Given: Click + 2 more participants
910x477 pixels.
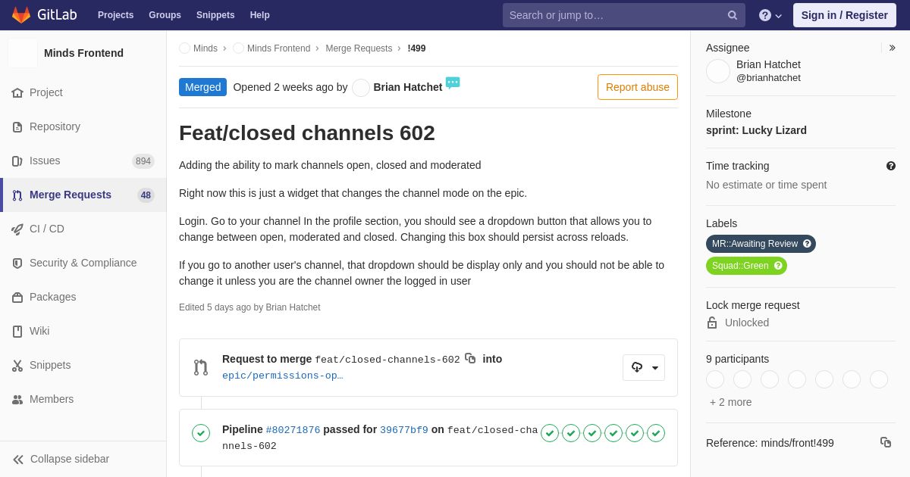Looking at the screenshot, I should [731, 402].
